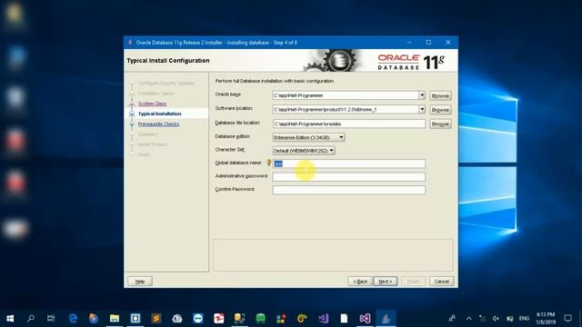This screenshot has width=582, height=327.
Task: Click the Next button
Action: (x=386, y=282)
